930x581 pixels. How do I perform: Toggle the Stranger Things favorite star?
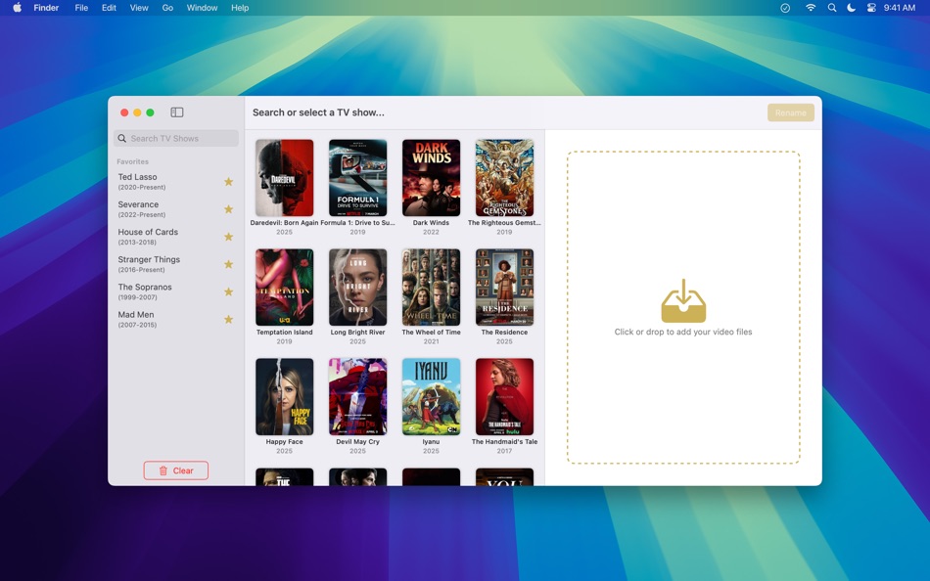[228, 264]
